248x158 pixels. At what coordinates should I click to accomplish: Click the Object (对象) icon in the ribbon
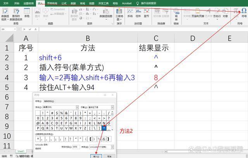click(226, 13)
